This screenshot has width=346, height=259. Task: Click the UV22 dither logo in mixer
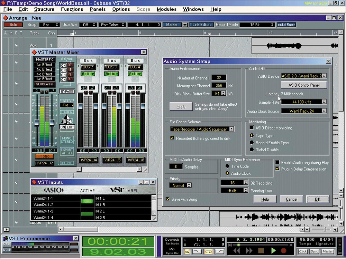tap(67, 120)
